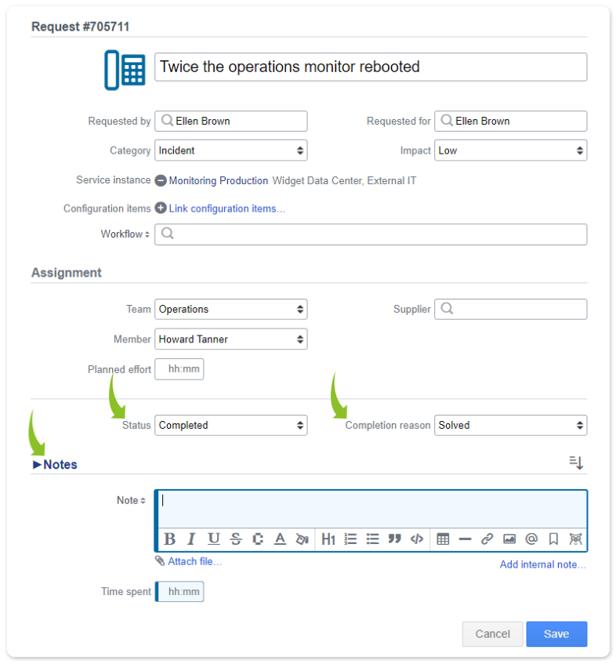Insert an image into the note
The image size is (616, 664).
click(509, 539)
